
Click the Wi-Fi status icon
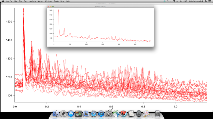point(174,1)
